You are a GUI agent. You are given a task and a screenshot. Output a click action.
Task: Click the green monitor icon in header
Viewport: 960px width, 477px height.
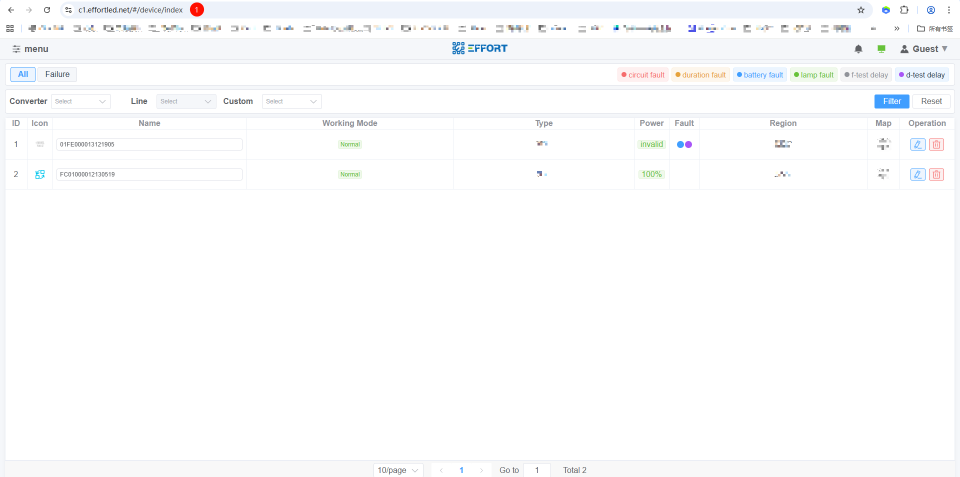pyautogui.click(x=881, y=49)
